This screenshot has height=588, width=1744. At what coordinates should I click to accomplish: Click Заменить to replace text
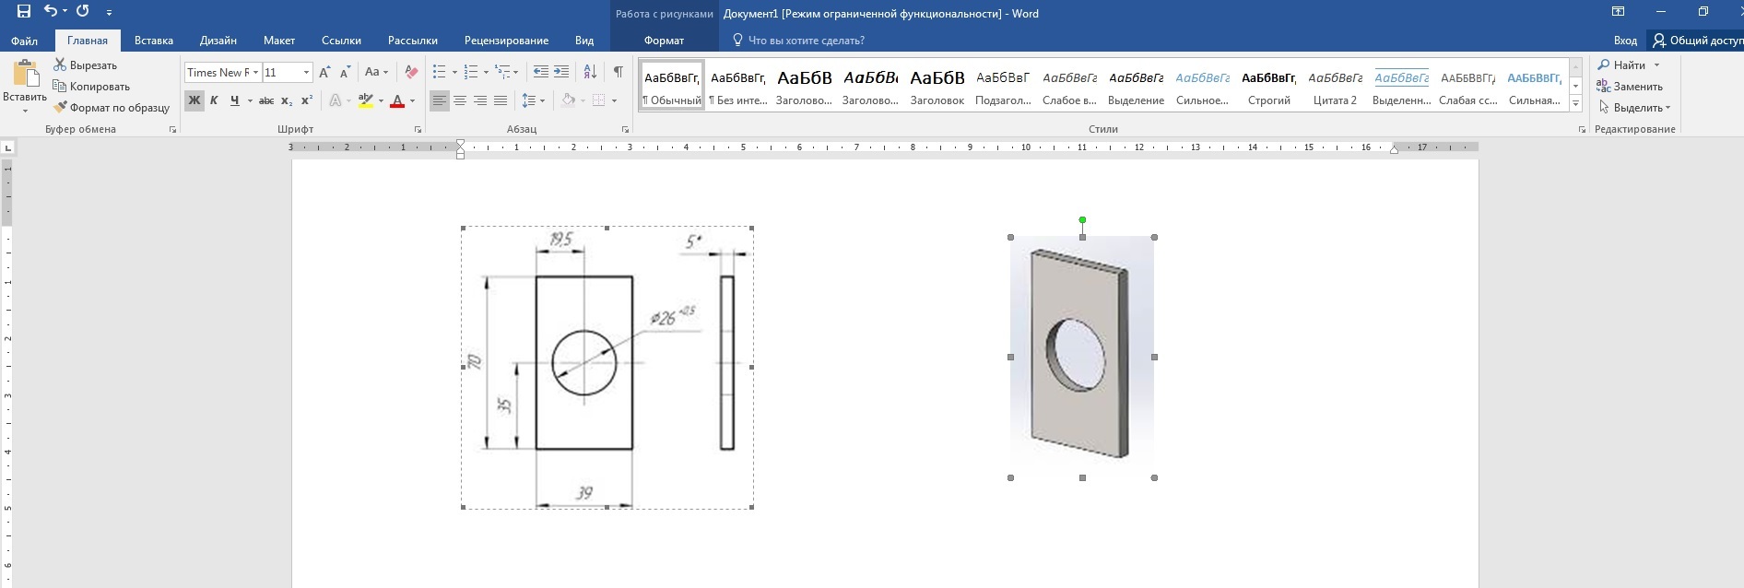coord(1630,87)
